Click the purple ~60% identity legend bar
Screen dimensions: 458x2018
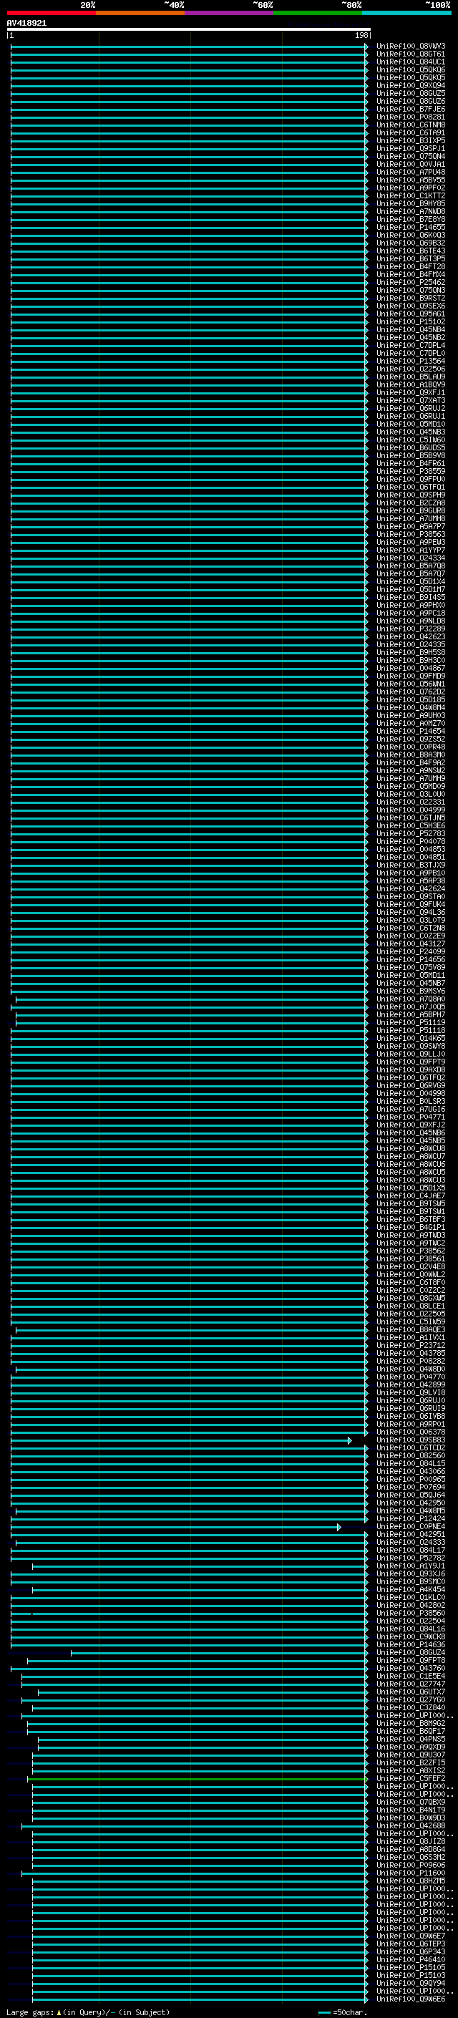228,13
